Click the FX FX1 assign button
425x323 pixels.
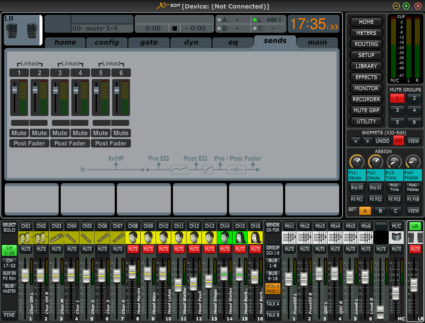pos(357,199)
